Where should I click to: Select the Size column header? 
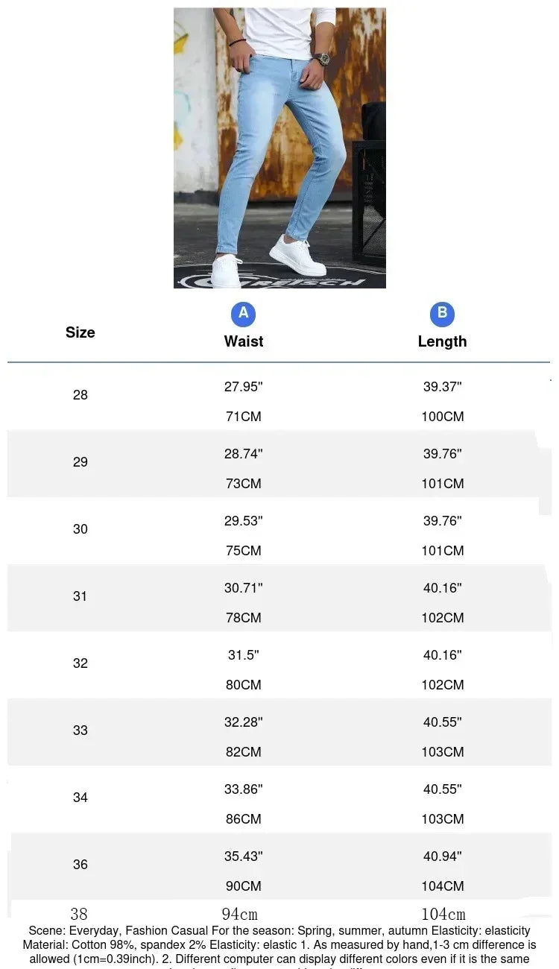80,332
